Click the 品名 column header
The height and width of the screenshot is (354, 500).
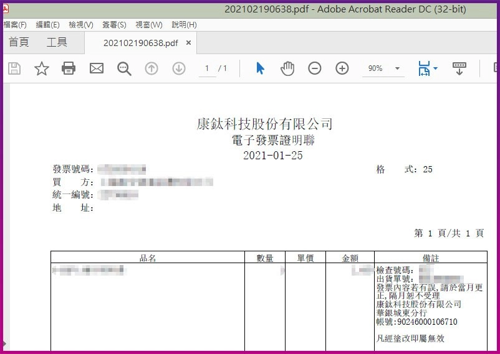[148, 258]
